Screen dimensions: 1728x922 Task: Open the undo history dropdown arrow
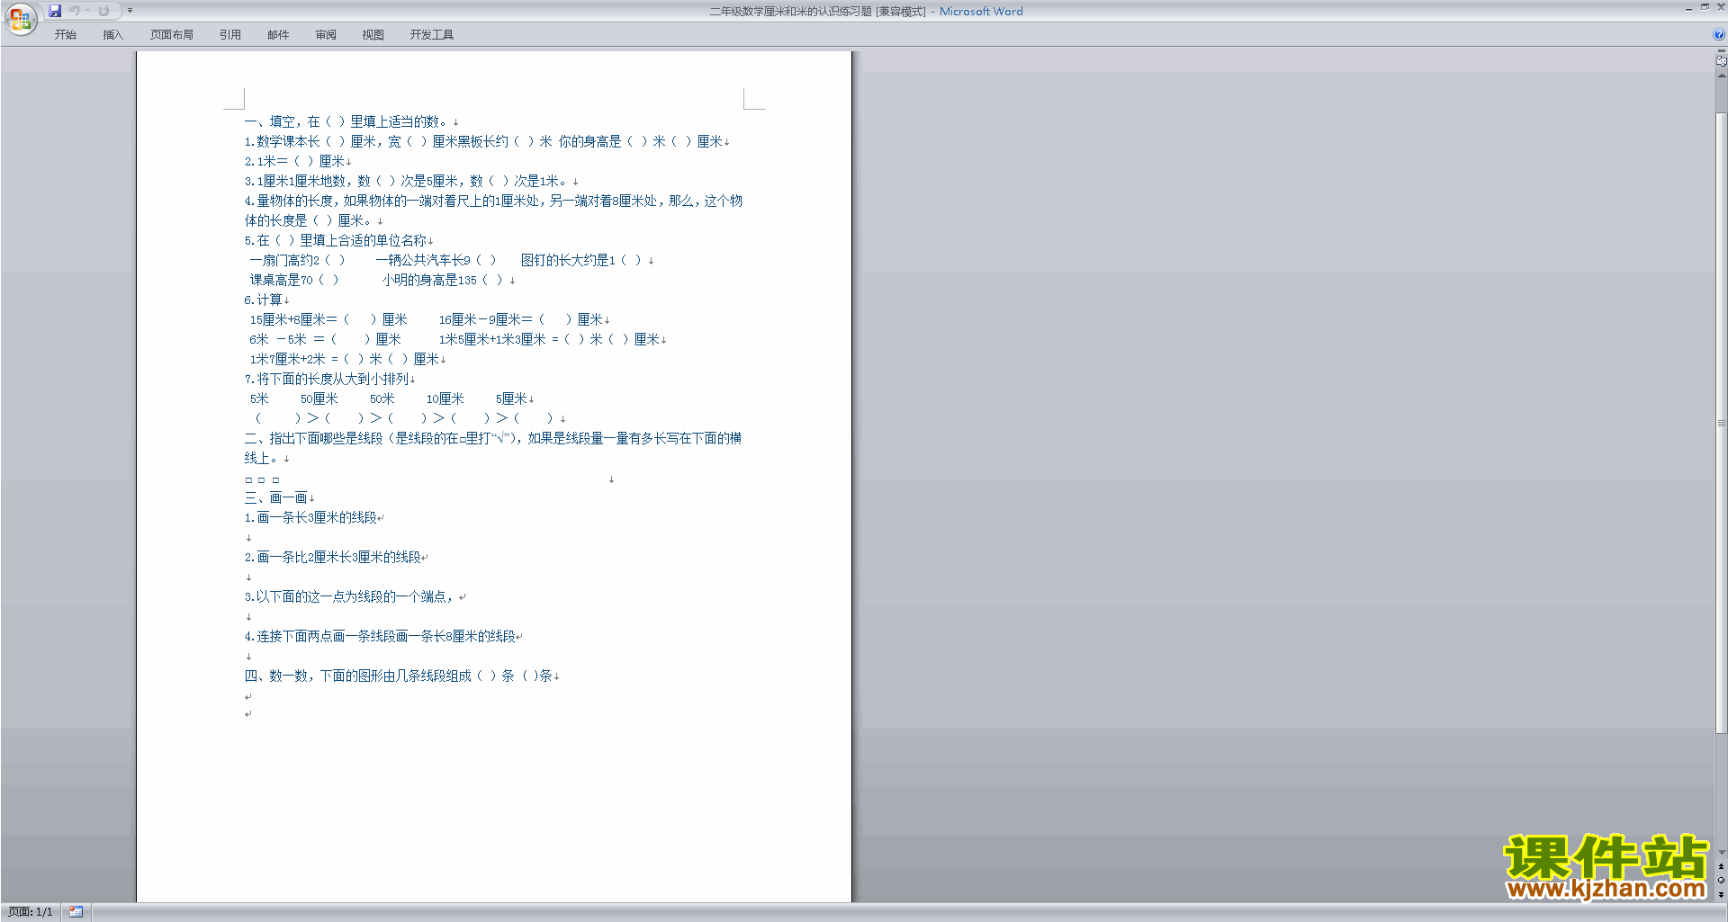87,11
